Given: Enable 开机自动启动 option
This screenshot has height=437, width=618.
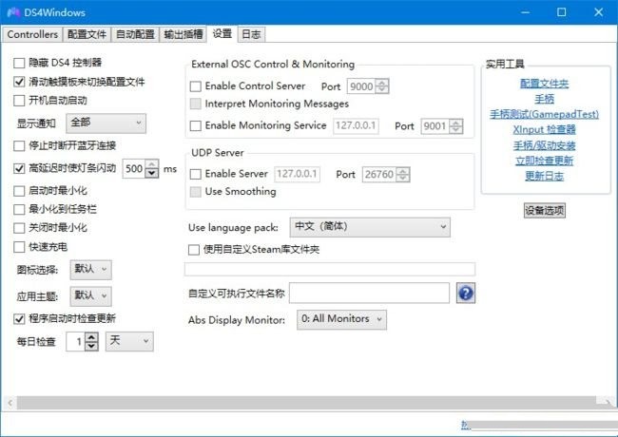Looking at the screenshot, I should pyautogui.click(x=19, y=101).
